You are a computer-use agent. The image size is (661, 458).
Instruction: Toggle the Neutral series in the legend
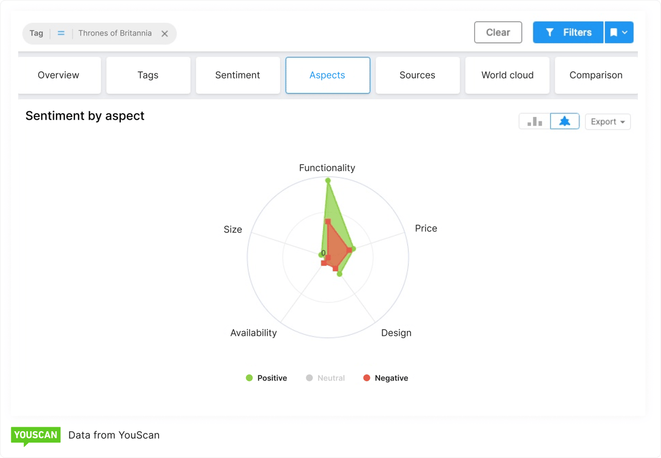pyautogui.click(x=325, y=378)
